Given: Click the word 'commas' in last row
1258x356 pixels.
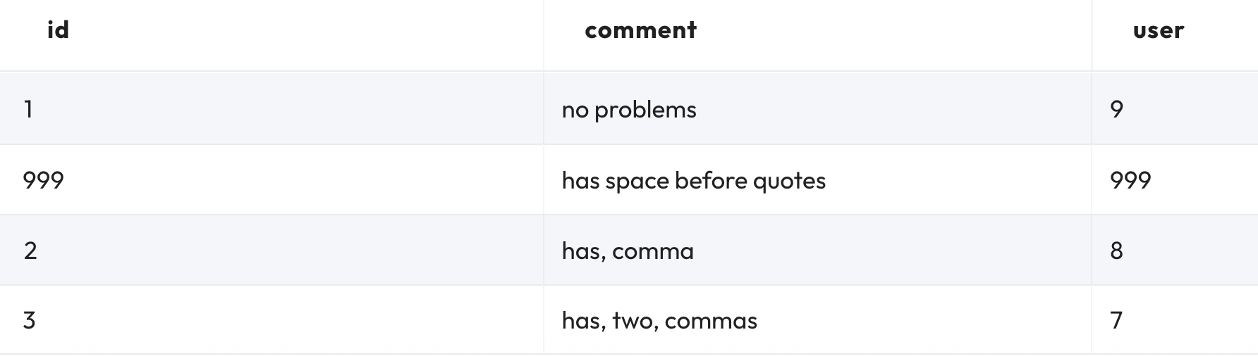Looking at the screenshot, I should [711, 322].
